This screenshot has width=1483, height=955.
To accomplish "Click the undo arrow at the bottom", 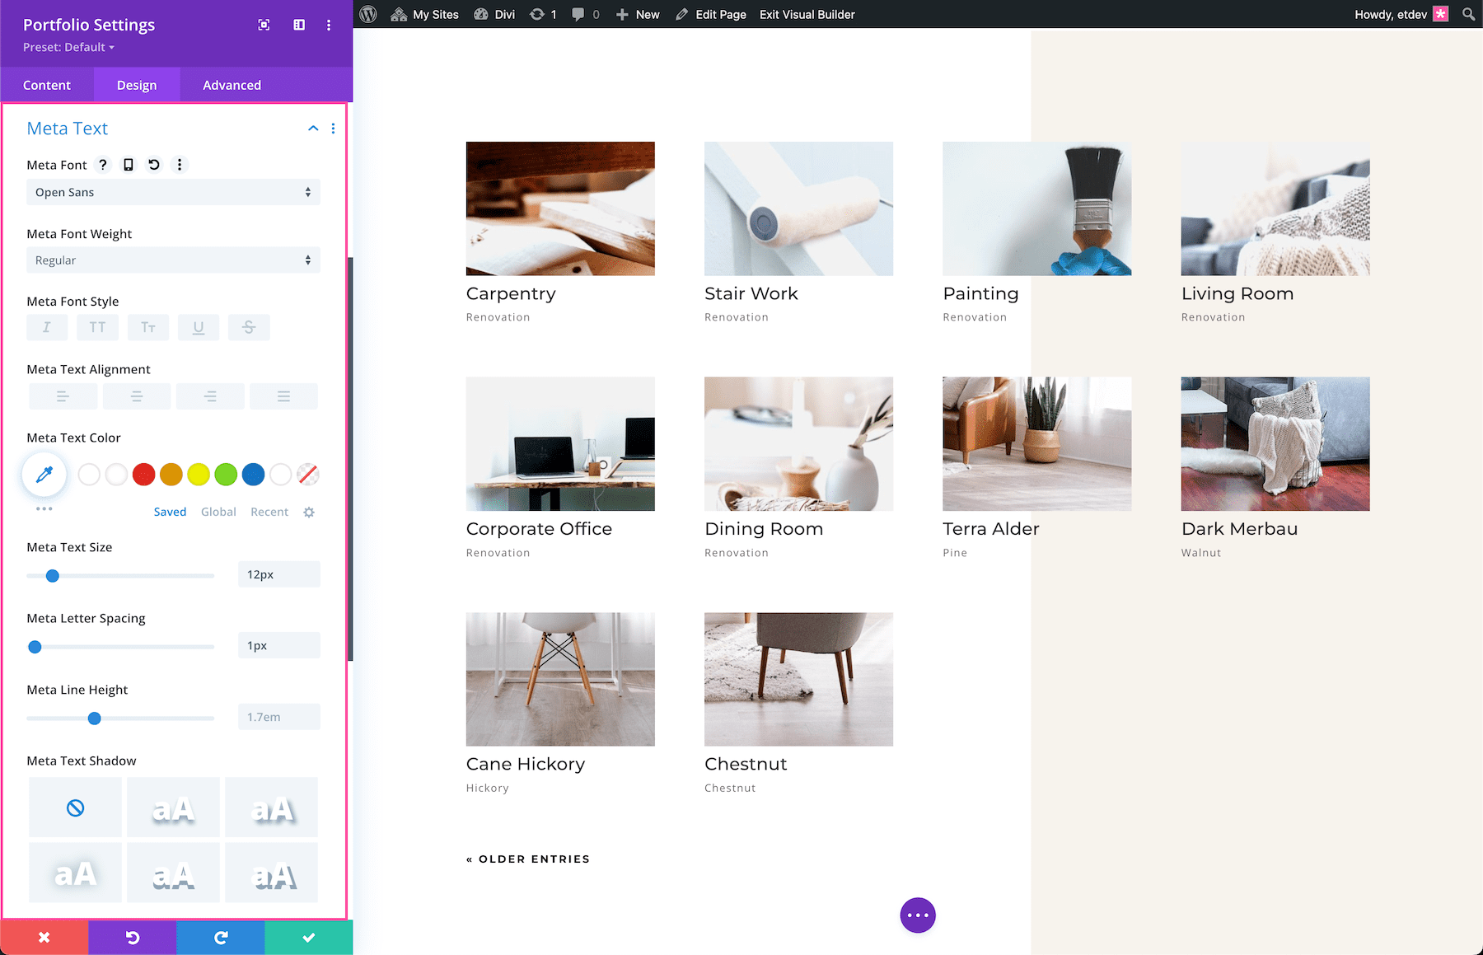I will (131, 937).
